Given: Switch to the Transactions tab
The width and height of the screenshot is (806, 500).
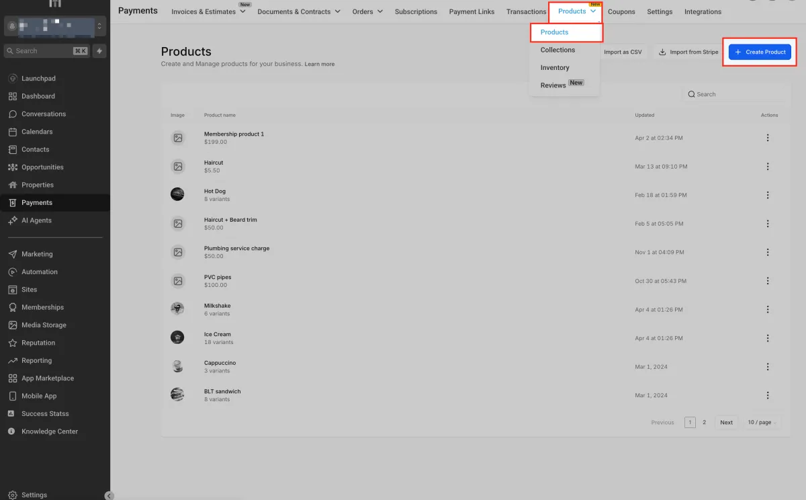Looking at the screenshot, I should click(x=527, y=11).
